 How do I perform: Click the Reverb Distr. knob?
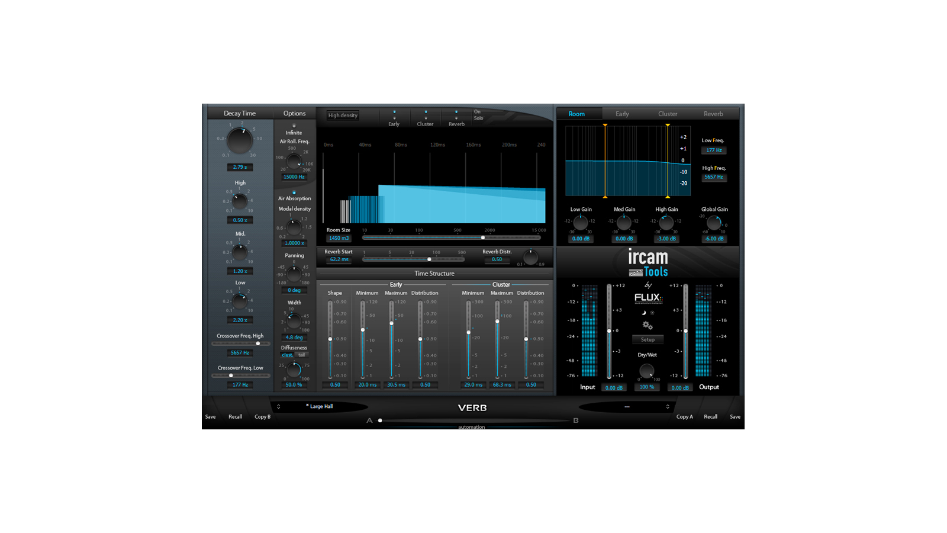click(x=531, y=257)
